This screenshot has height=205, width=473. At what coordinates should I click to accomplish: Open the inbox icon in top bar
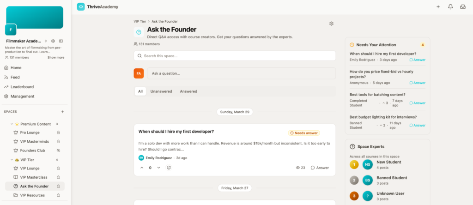(463, 7)
